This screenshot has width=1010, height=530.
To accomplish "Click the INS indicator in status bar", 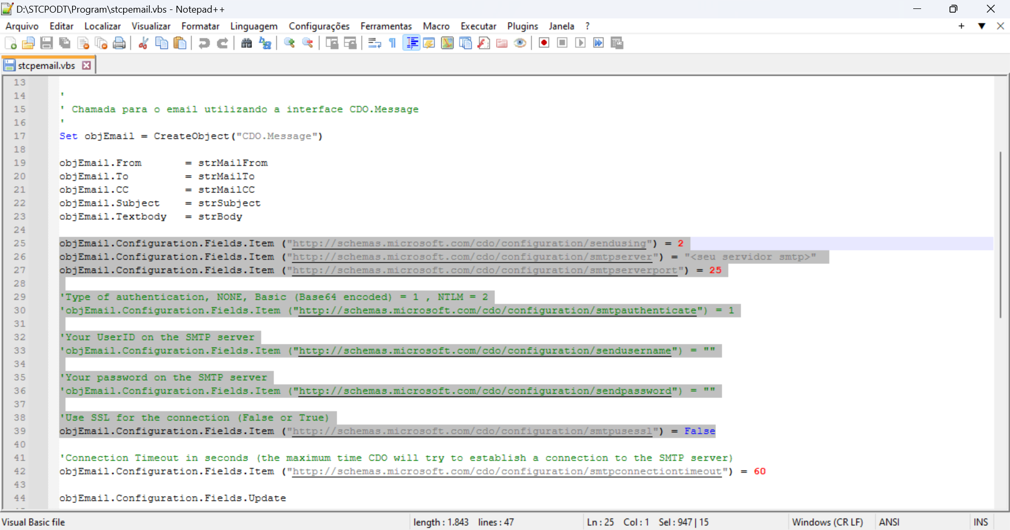I will (x=981, y=522).
